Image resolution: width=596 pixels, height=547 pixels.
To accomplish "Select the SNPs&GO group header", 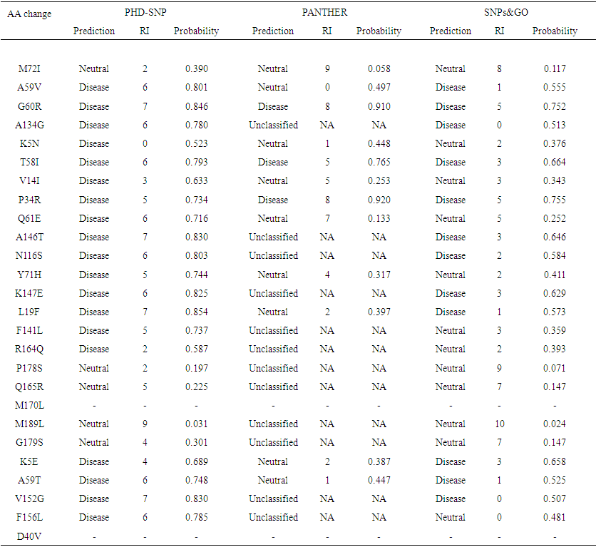I will tap(503, 13).
